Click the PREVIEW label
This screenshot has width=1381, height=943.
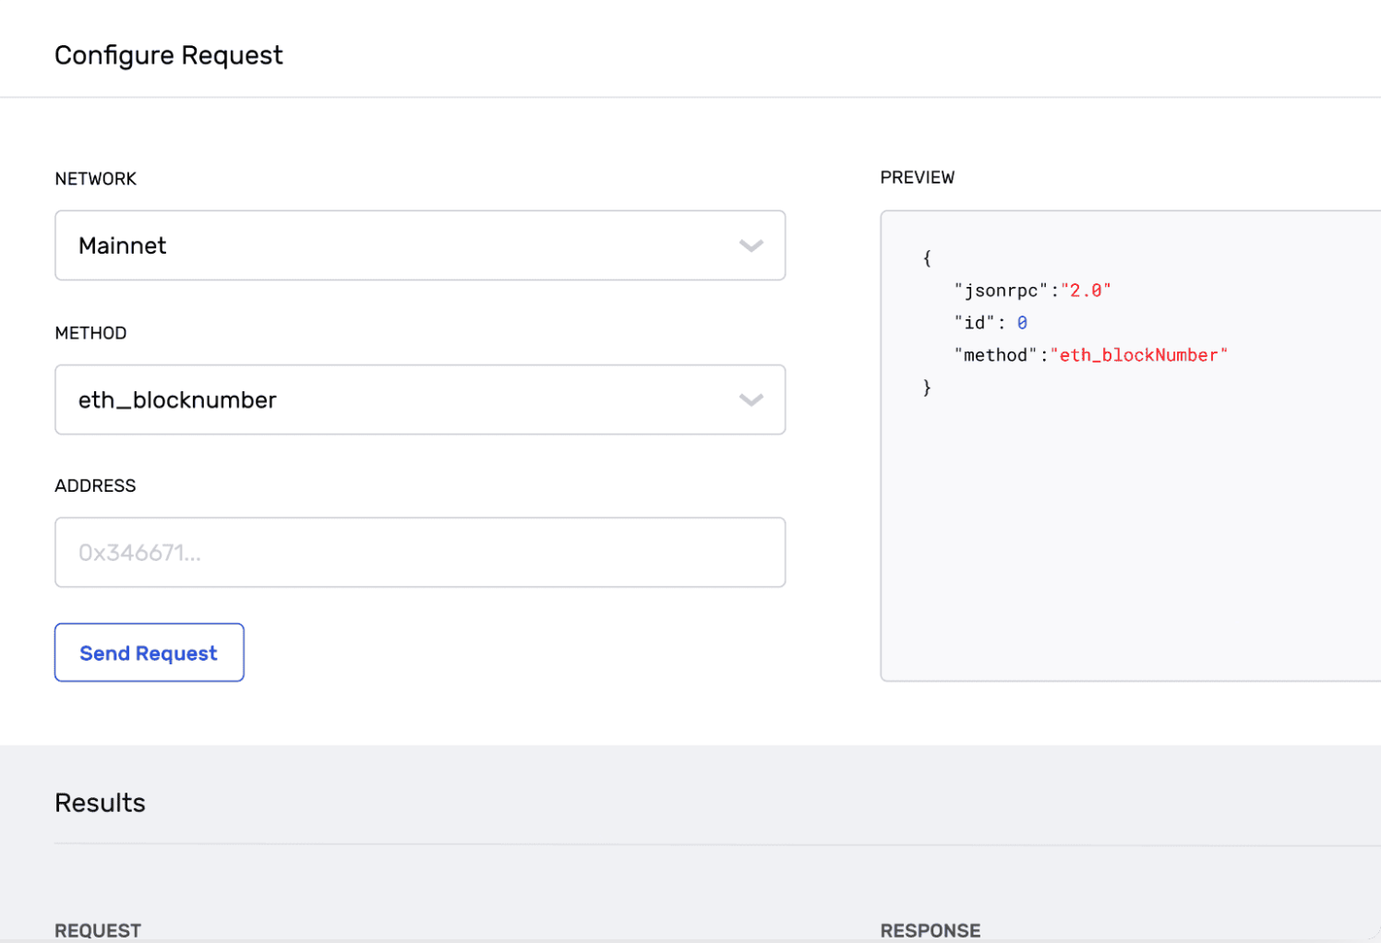click(918, 177)
